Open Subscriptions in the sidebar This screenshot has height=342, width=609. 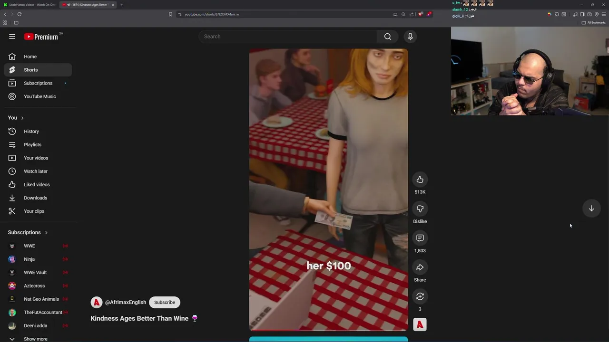(38, 83)
